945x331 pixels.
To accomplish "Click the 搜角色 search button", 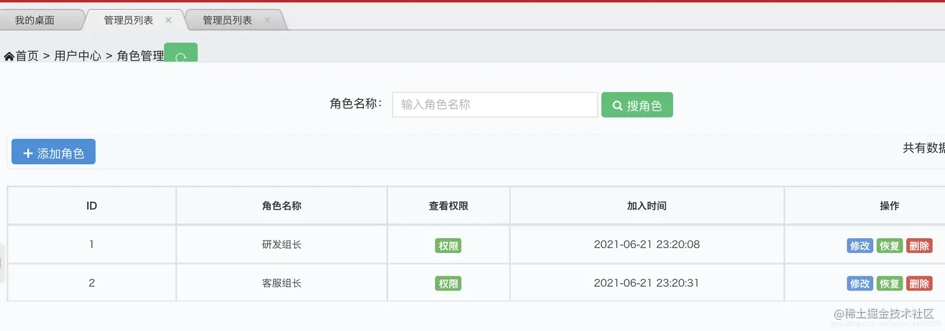I will point(637,105).
